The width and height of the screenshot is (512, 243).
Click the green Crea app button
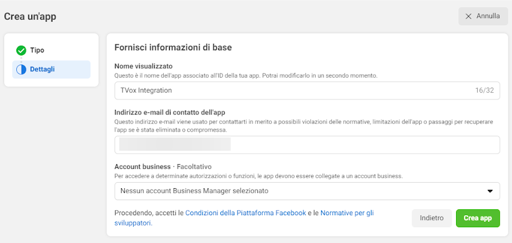coord(478,218)
